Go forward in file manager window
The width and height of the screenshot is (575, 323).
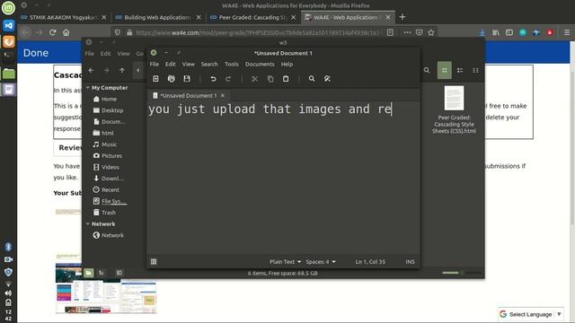coord(106,70)
